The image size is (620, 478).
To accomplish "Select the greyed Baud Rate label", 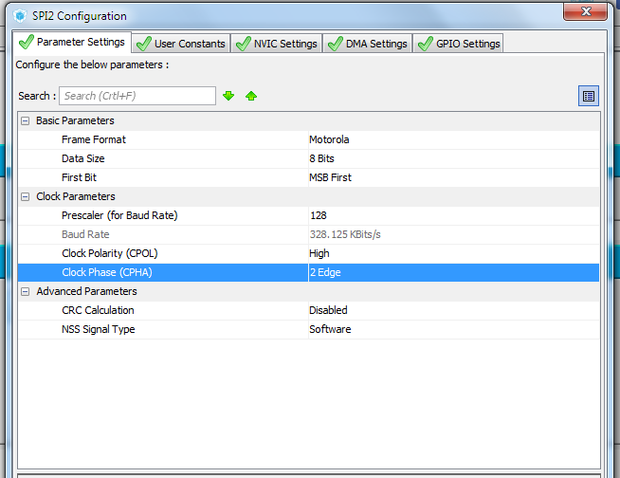I will pyautogui.click(x=85, y=234).
